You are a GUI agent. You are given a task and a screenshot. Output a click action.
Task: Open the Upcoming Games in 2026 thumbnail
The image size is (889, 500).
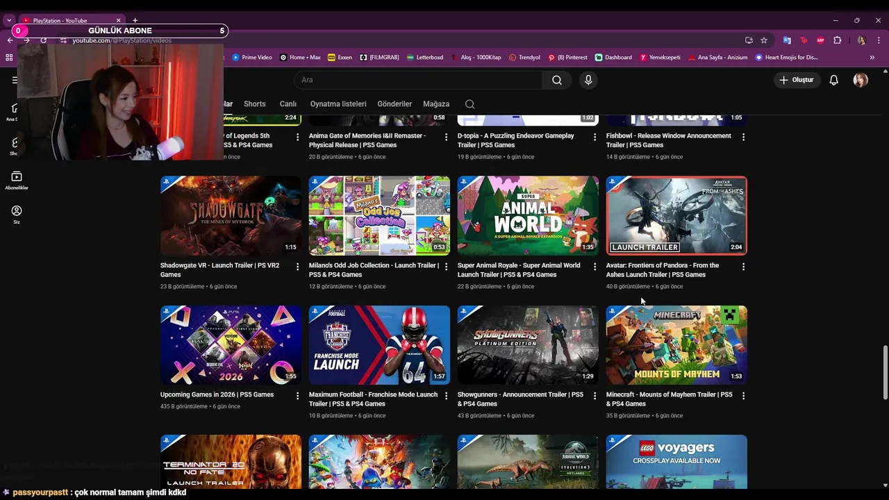click(x=231, y=345)
